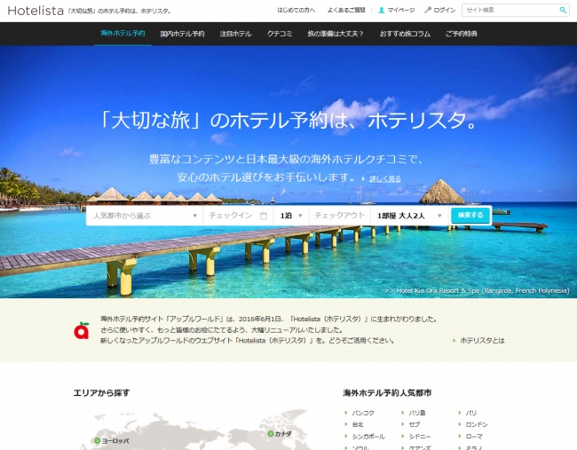Viewport: 577px width, 450px height.
Task: Click the site search magnifier icon
Action: pyautogui.click(x=563, y=11)
